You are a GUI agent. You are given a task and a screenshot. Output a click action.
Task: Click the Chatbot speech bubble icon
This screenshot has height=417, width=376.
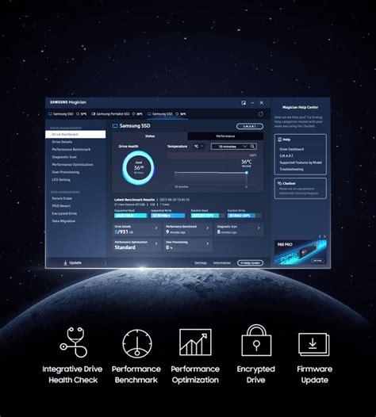point(279,183)
